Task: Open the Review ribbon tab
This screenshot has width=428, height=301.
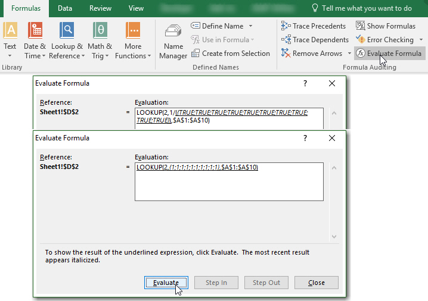Action: [100, 8]
